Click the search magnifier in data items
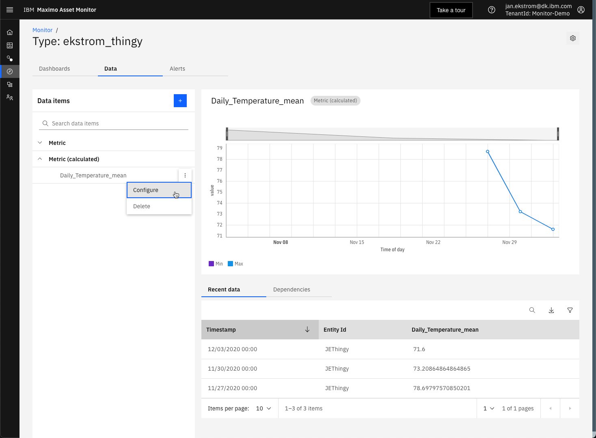 [45, 123]
